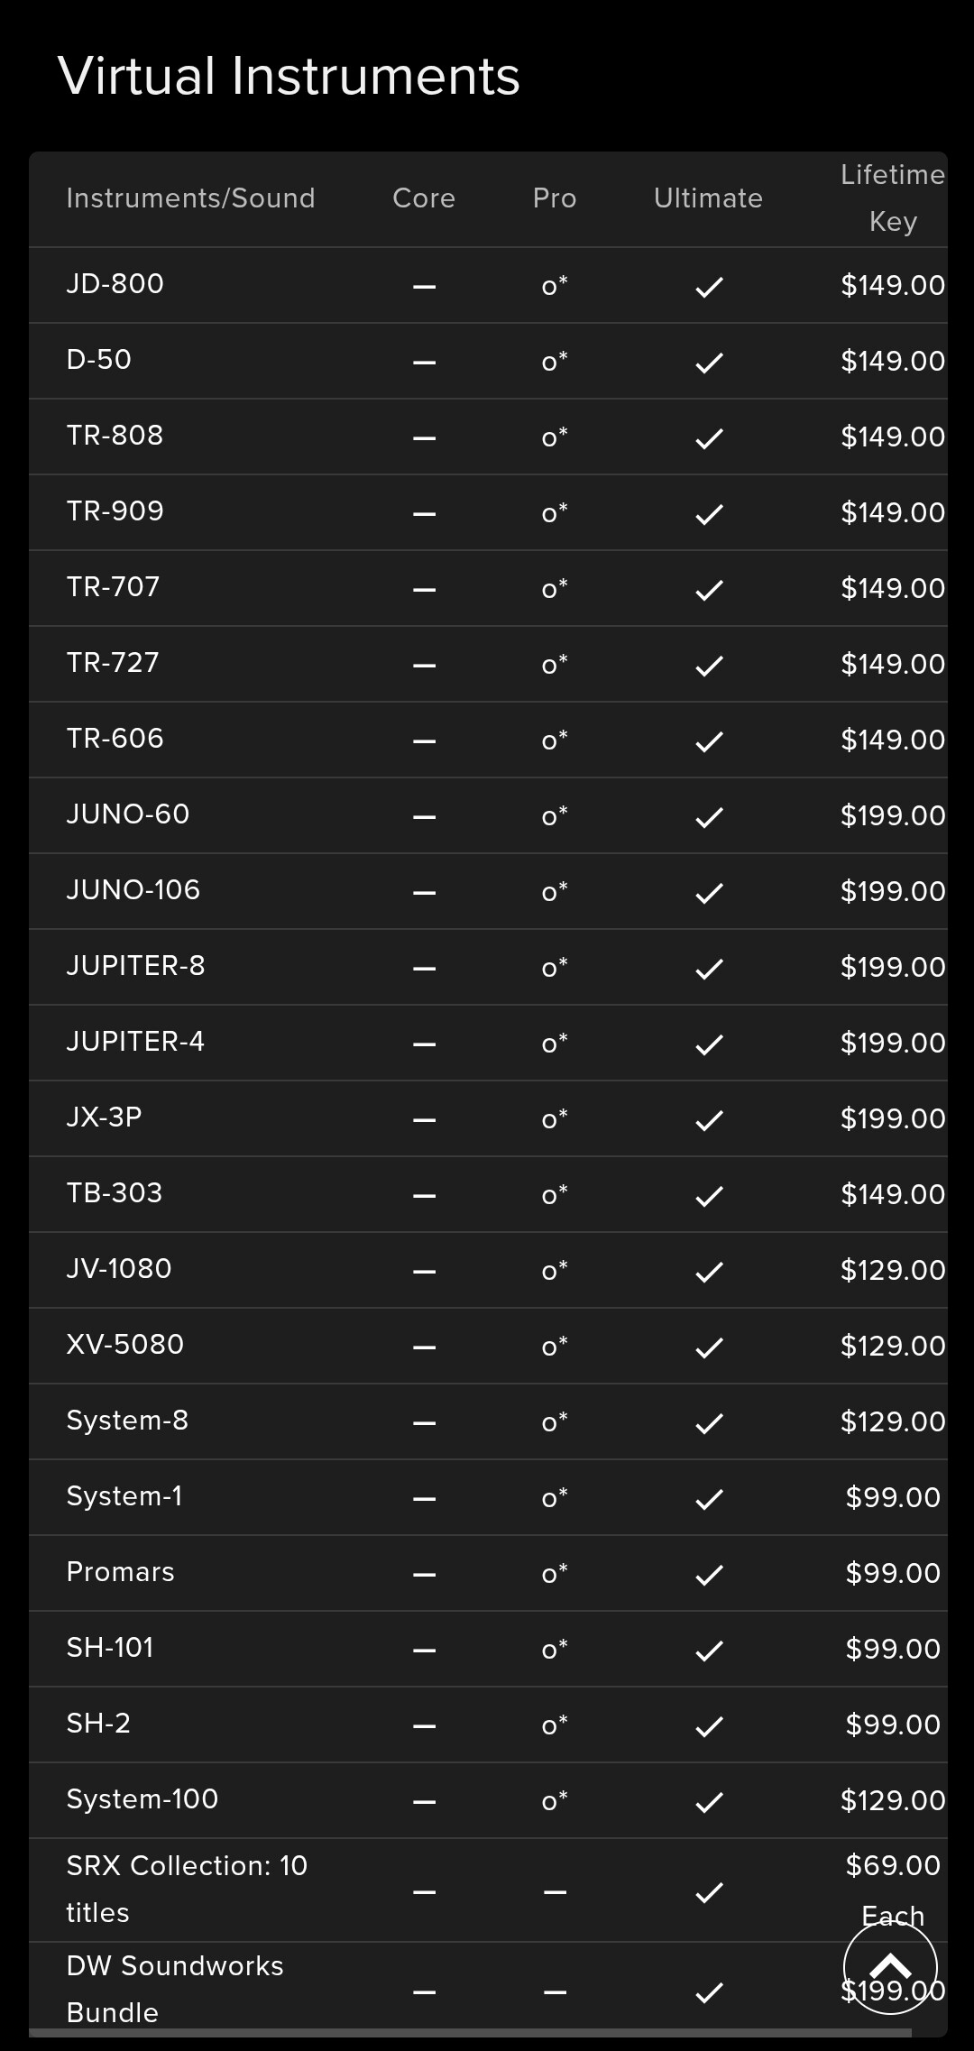The width and height of the screenshot is (974, 2051).
Task: Click the Ultimate checkmark for System-100
Action: (x=710, y=1802)
